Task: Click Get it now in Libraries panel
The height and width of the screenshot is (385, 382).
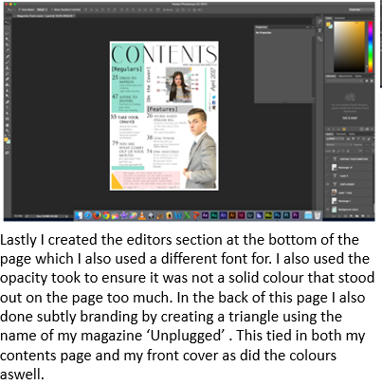Action: click(350, 118)
